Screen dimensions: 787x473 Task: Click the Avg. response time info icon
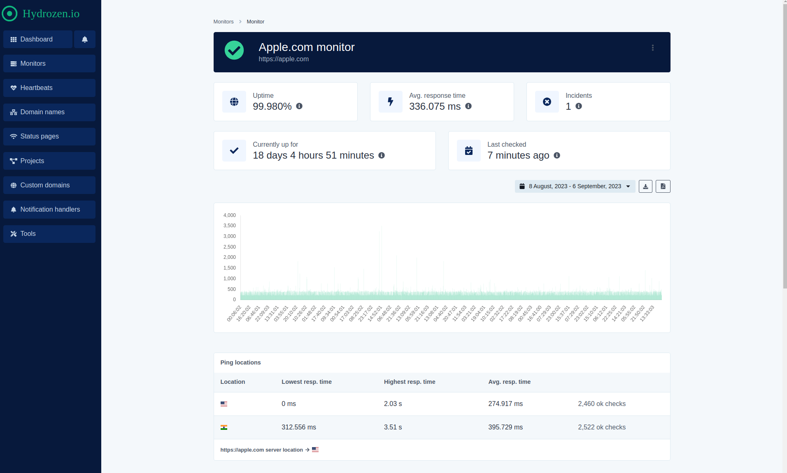tap(468, 106)
